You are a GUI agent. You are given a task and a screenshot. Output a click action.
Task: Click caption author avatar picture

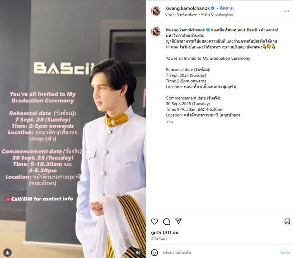pyautogui.click(x=156, y=31)
